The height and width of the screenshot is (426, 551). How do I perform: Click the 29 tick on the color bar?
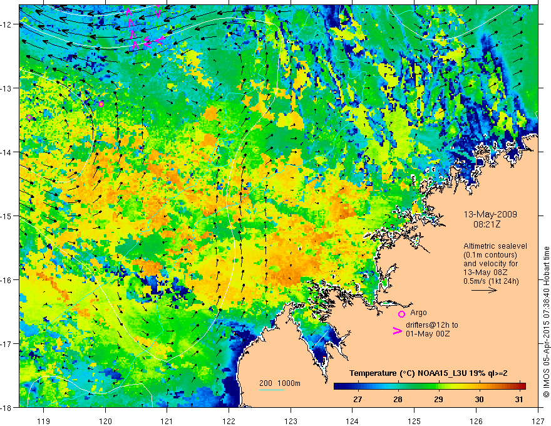pos(438,399)
